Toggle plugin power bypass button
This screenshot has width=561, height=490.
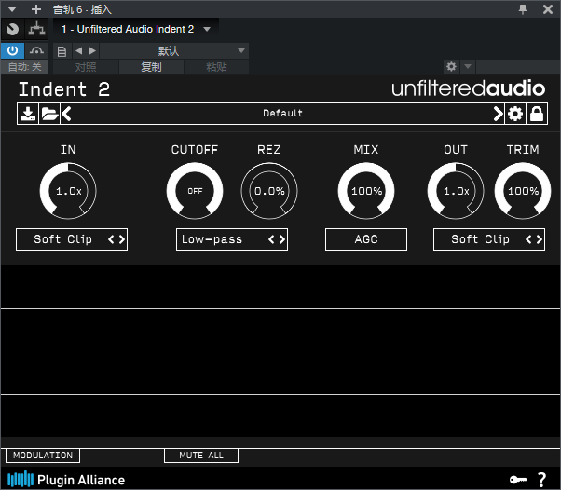pos(12,50)
